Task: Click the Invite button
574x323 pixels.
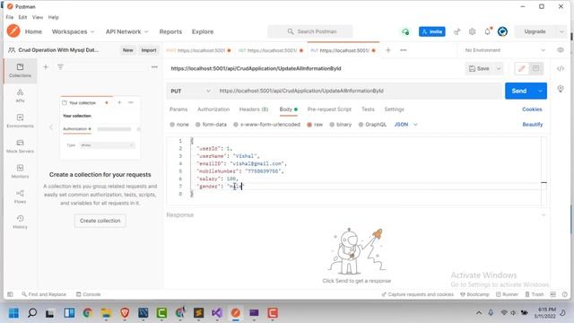Action: pyautogui.click(x=432, y=32)
